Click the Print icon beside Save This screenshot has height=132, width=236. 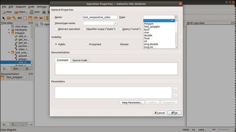pos(44,12)
